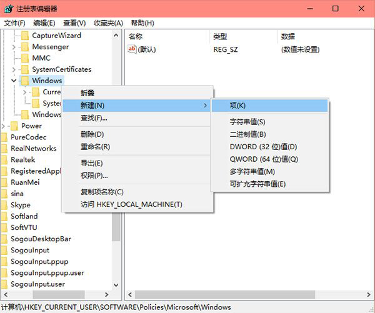Open the 文件(F) menu
Image resolution: width=375 pixels, height=313 pixels.
coord(14,23)
